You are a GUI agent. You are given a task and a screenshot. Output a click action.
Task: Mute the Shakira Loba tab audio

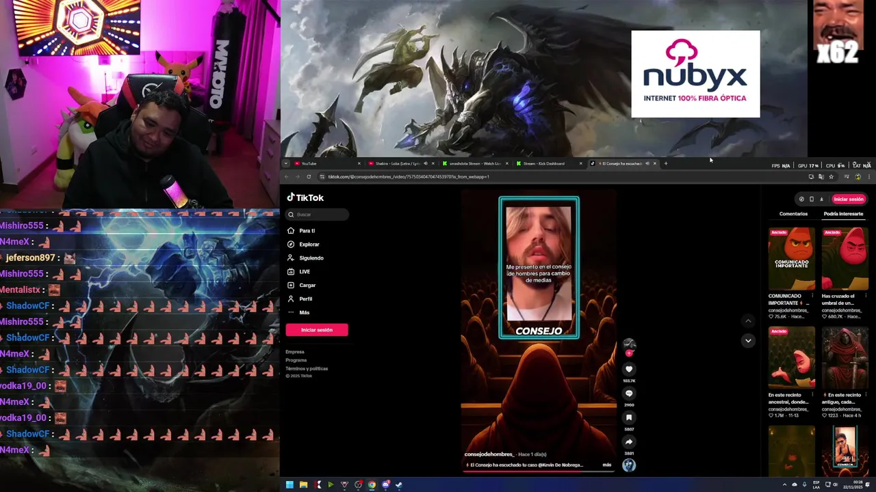pos(425,163)
